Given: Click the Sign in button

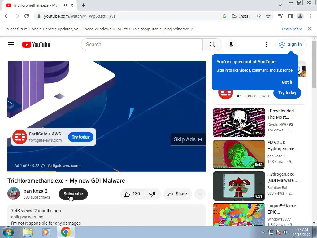Looking at the screenshot, I should click(x=291, y=45).
